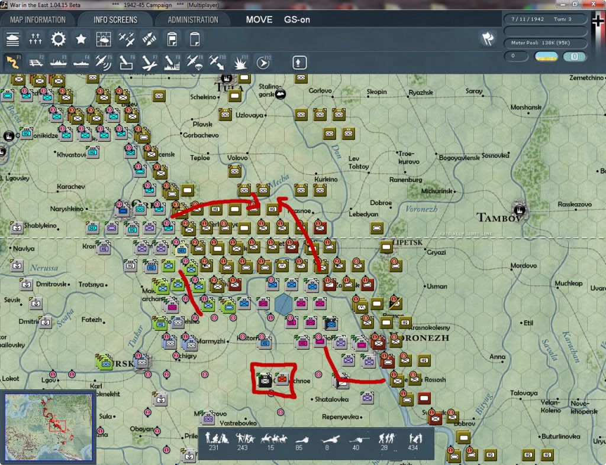Click the date and Turn 3 display
The image size is (606, 465).
pos(544,19)
